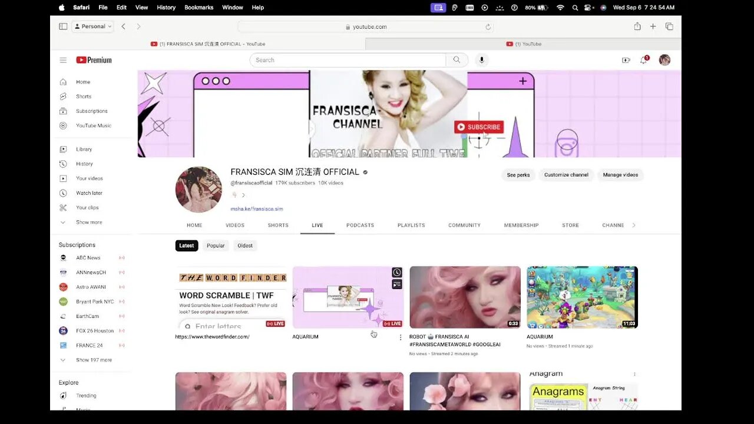This screenshot has height=424, width=754.
Task: Show Safari tab overview icon
Action: pos(669,26)
